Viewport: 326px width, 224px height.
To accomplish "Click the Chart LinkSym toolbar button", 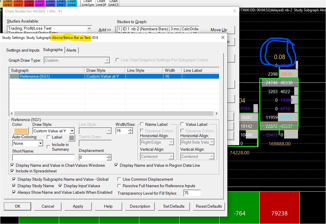I will 88,3.
